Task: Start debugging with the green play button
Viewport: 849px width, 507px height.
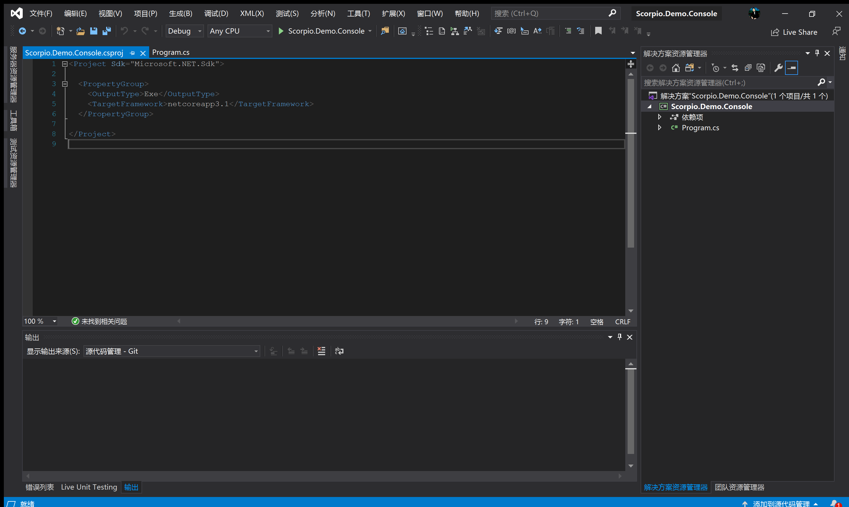Action: (x=281, y=31)
